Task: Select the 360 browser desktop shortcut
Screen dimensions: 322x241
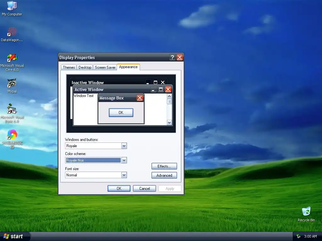Action: 12,139
